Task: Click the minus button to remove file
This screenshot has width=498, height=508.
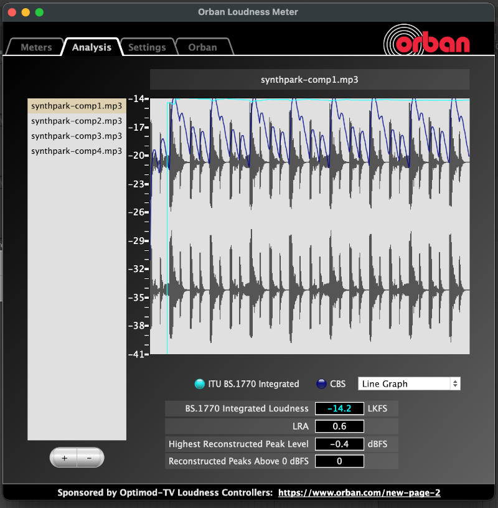Action: pyautogui.click(x=90, y=458)
